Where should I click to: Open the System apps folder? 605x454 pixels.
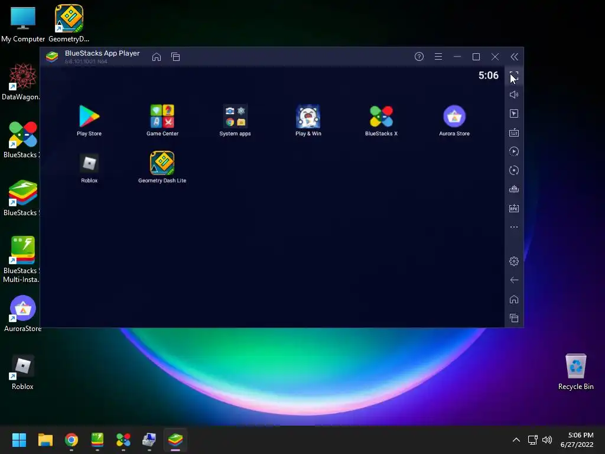coord(235,119)
